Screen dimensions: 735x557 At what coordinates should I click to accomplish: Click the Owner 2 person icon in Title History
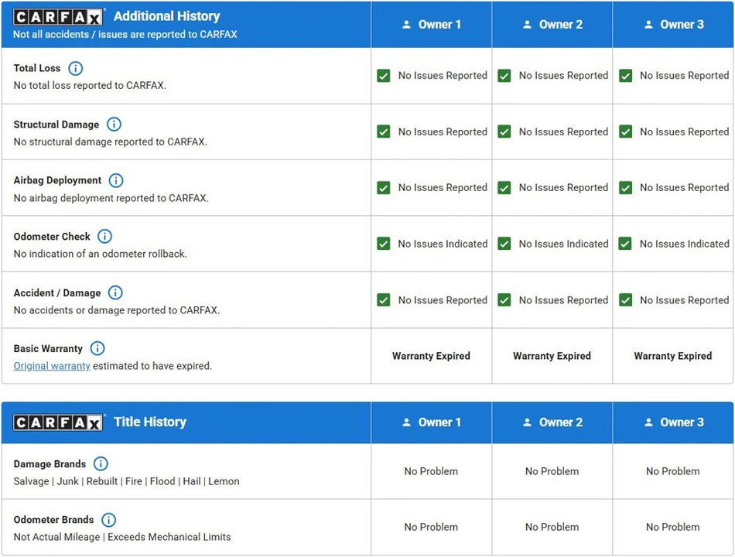click(528, 422)
